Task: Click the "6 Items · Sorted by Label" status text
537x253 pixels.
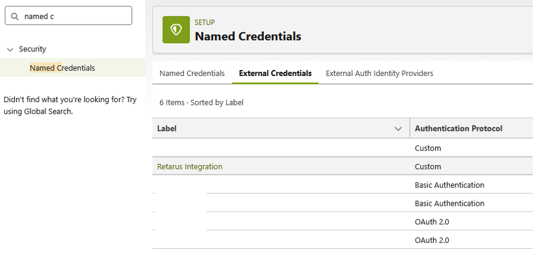Action: pos(201,103)
